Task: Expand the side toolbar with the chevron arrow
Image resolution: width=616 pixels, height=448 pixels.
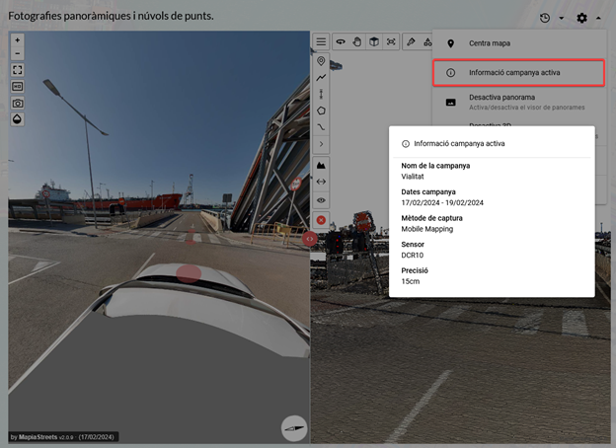Action: pos(321,144)
